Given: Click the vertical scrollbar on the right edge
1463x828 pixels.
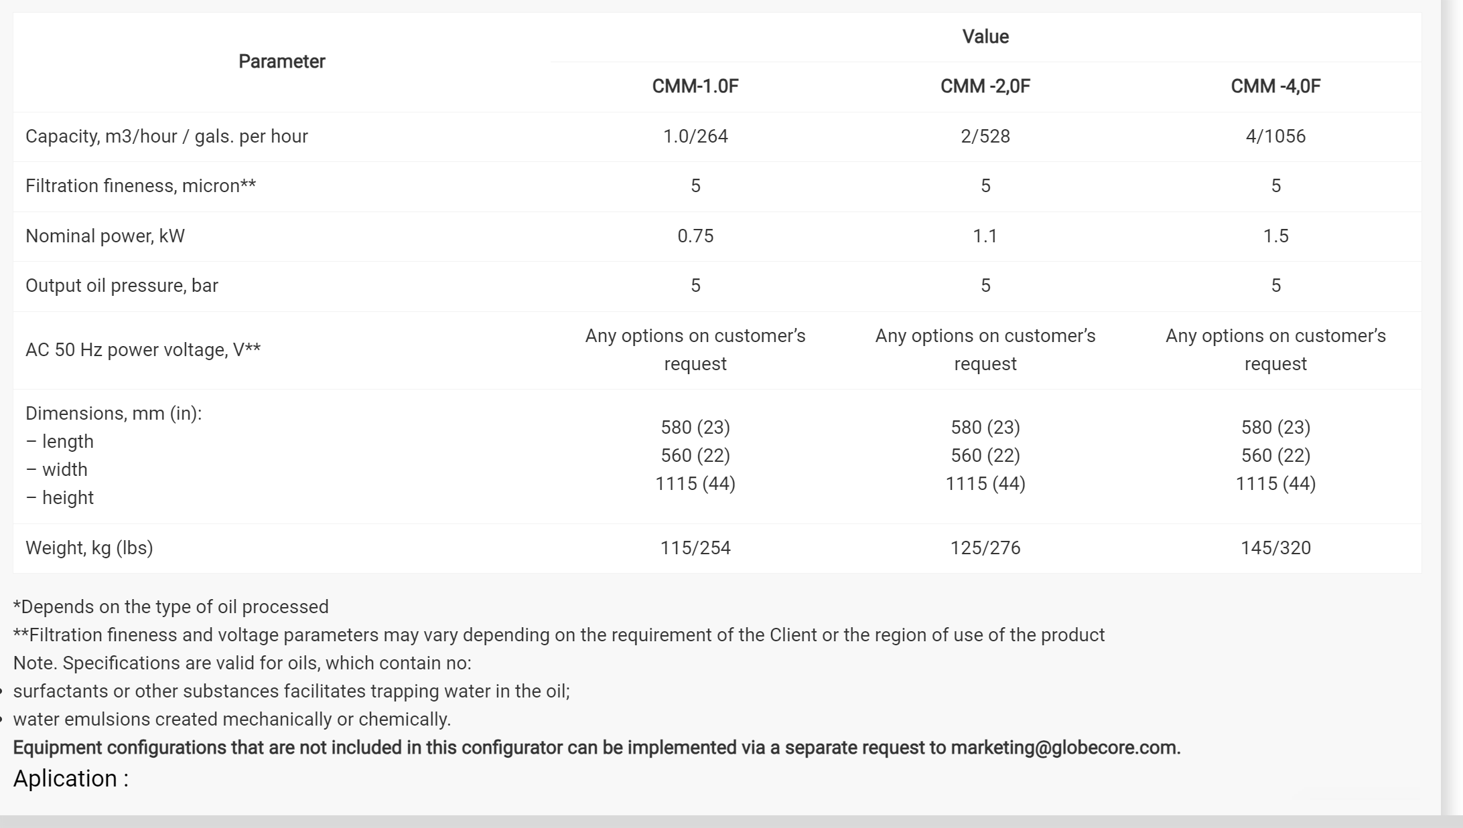Looking at the screenshot, I should click(x=1452, y=402).
